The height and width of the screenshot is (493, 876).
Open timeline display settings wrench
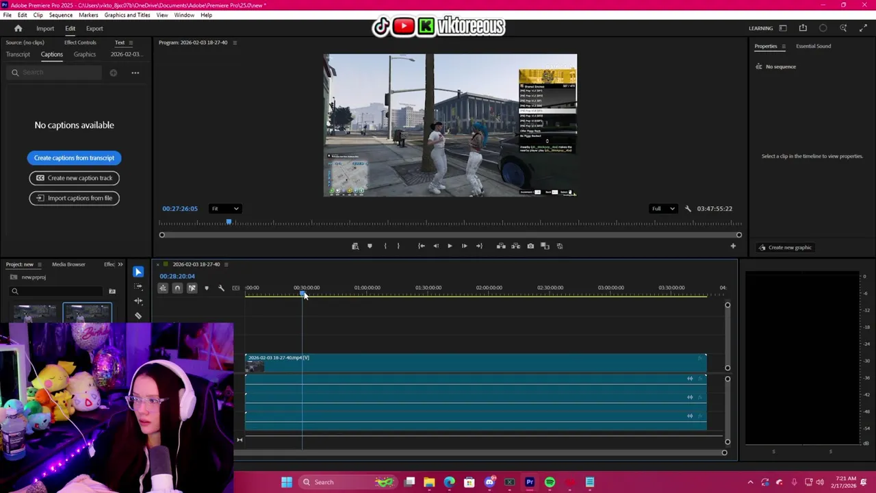pyautogui.click(x=221, y=288)
